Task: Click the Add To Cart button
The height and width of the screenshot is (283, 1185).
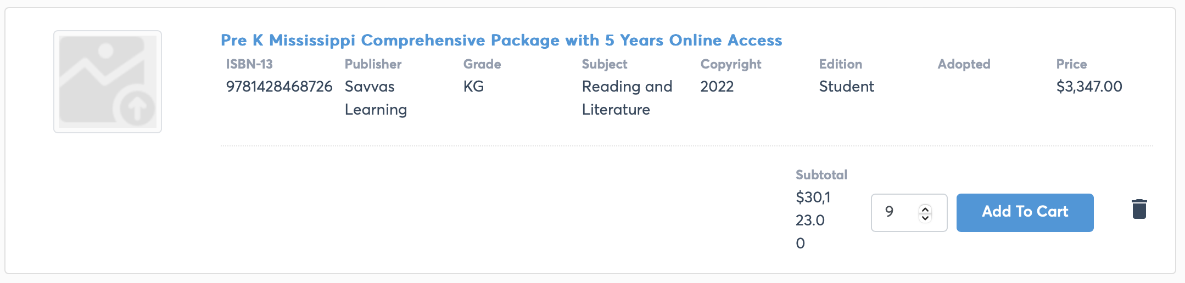Action: click(x=1025, y=213)
